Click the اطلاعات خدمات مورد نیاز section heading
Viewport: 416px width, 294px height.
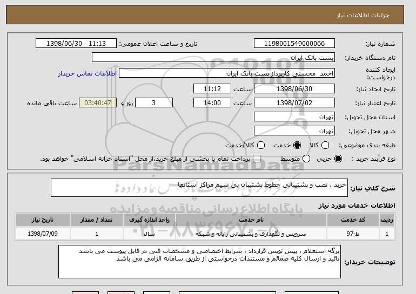[x=357, y=206]
